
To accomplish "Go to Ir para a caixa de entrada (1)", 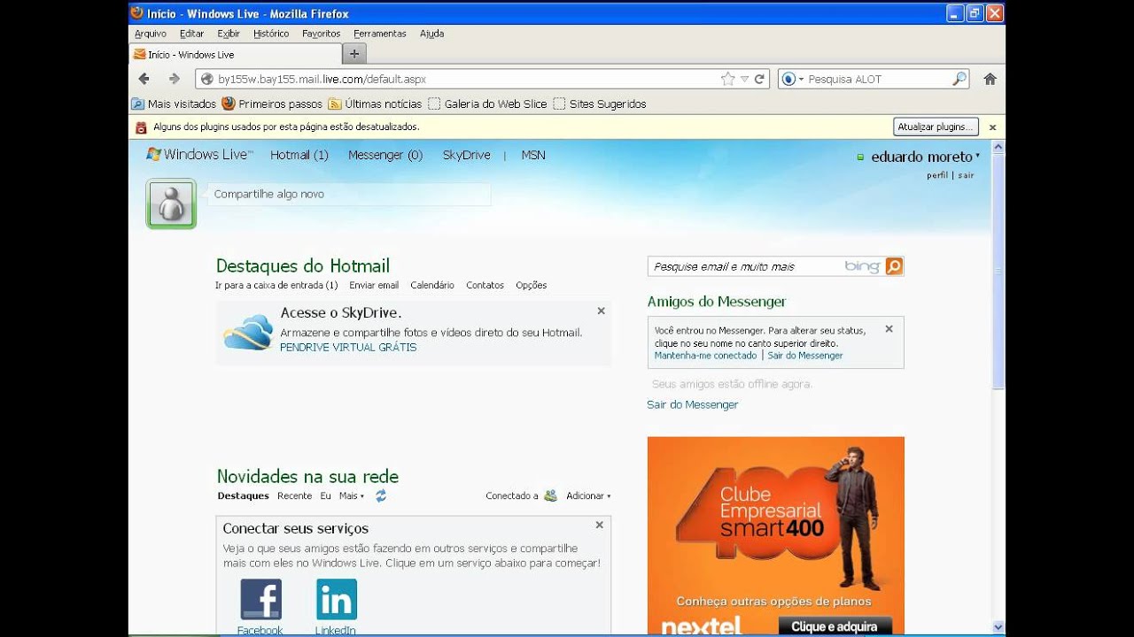I will (x=276, y=285).
